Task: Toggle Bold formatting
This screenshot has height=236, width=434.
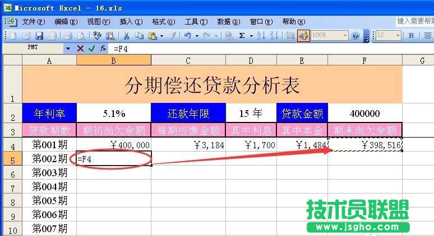Action: [x=411, y=36]
